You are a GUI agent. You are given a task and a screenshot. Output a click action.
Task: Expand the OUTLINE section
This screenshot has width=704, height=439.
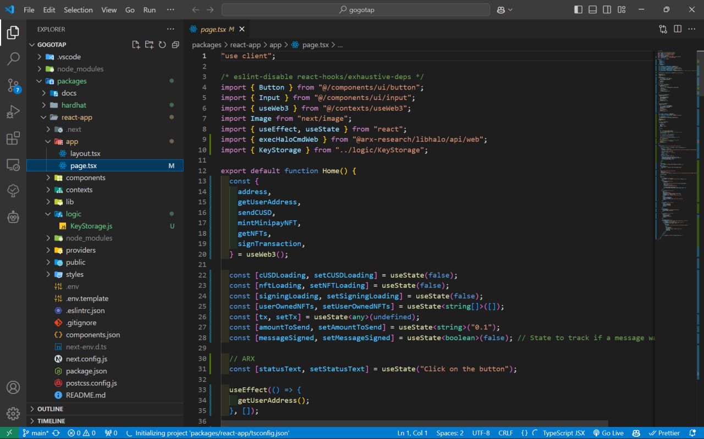click(105, 409)
